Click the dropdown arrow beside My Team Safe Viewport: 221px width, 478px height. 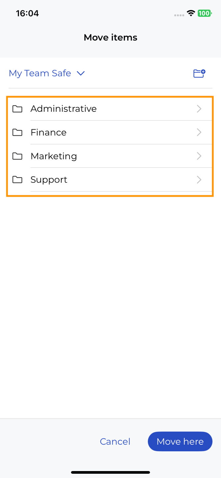point(81,73)
